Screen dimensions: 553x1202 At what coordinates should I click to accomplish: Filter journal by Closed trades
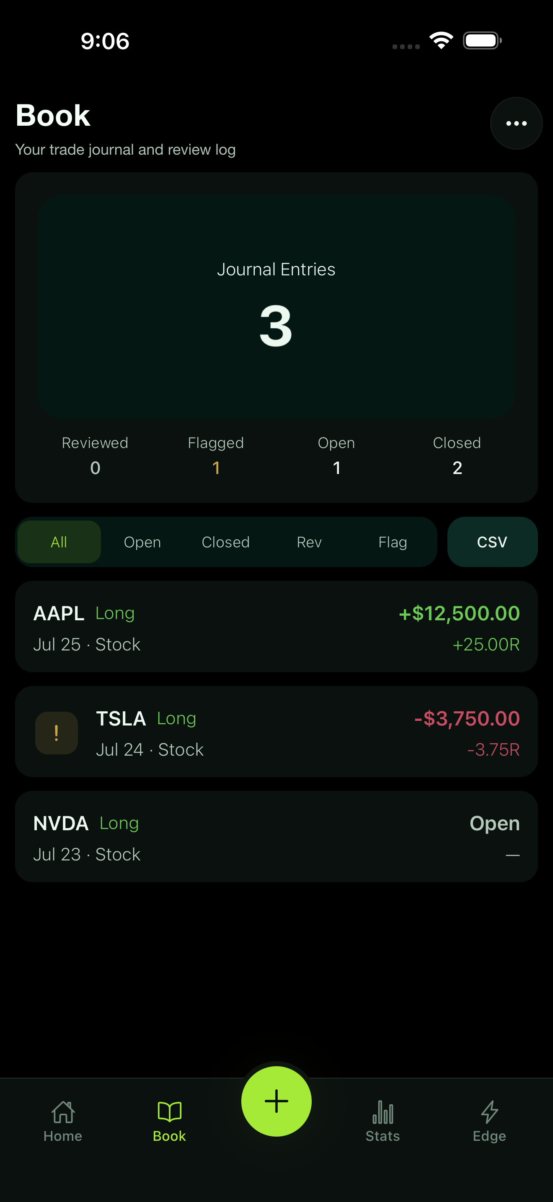click(x=226, y=542)
